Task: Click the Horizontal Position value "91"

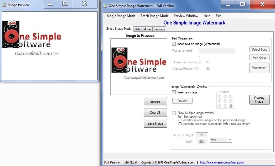Action: click(x=208, y=62)
